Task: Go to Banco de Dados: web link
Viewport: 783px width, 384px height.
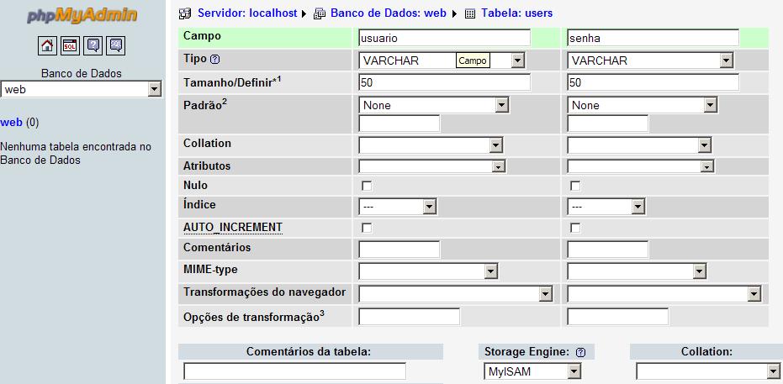Action: coord(388,13)
